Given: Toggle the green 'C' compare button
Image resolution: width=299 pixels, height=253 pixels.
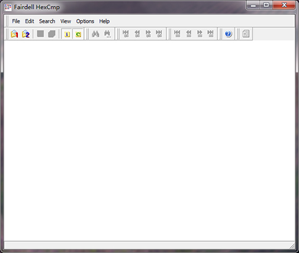Looking at the screenshot, I should tap(78, 34).
